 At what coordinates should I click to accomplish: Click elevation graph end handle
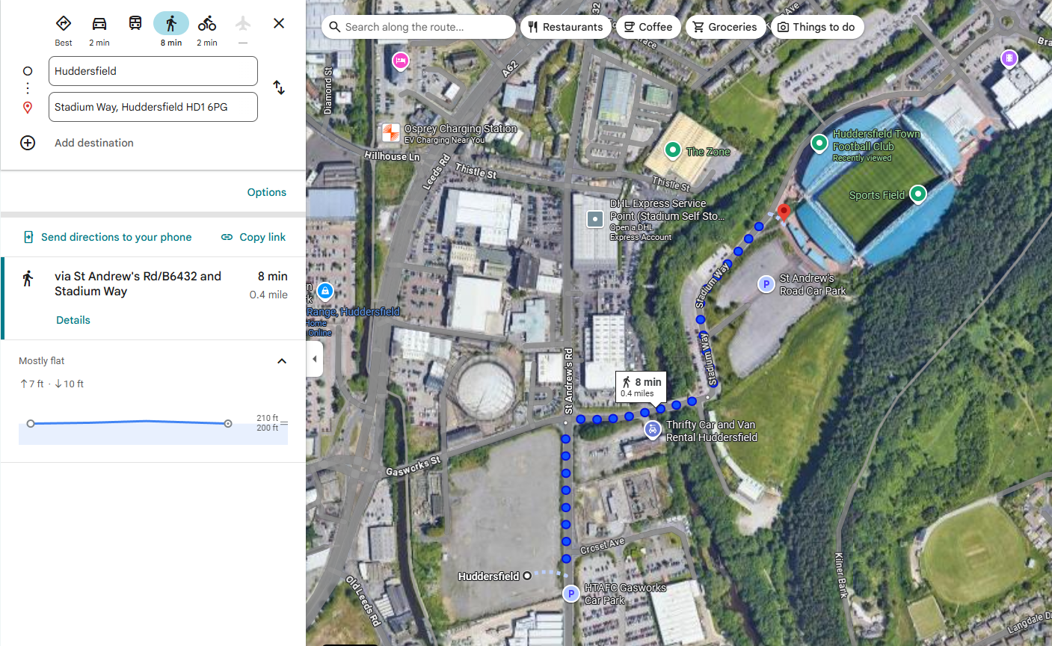point(228,424)
